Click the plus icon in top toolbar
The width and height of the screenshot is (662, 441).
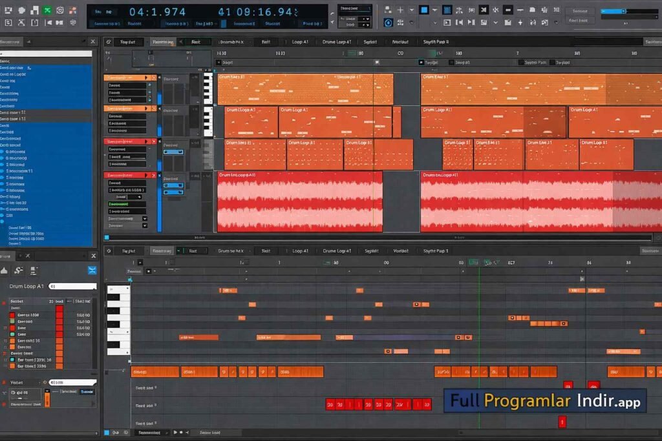pyautogui.click(x=400, y=10)
